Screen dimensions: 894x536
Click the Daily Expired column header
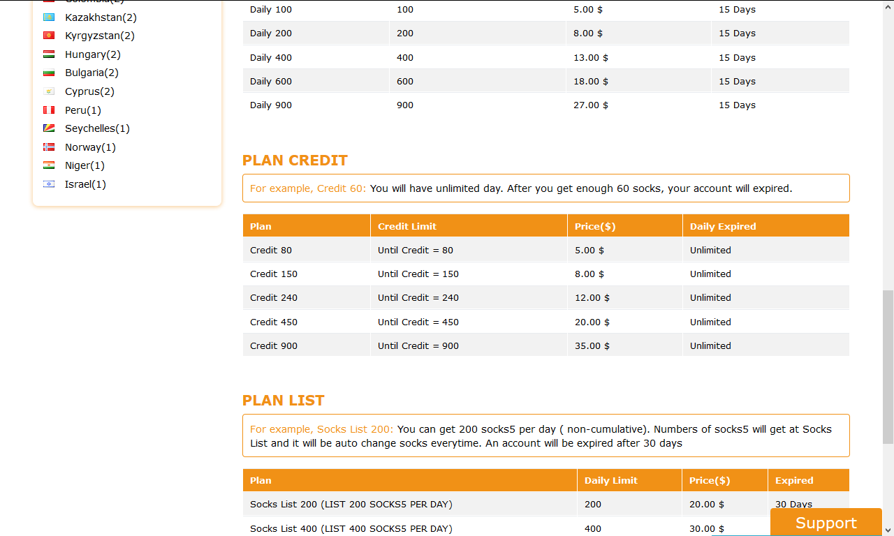coord(723,226)
